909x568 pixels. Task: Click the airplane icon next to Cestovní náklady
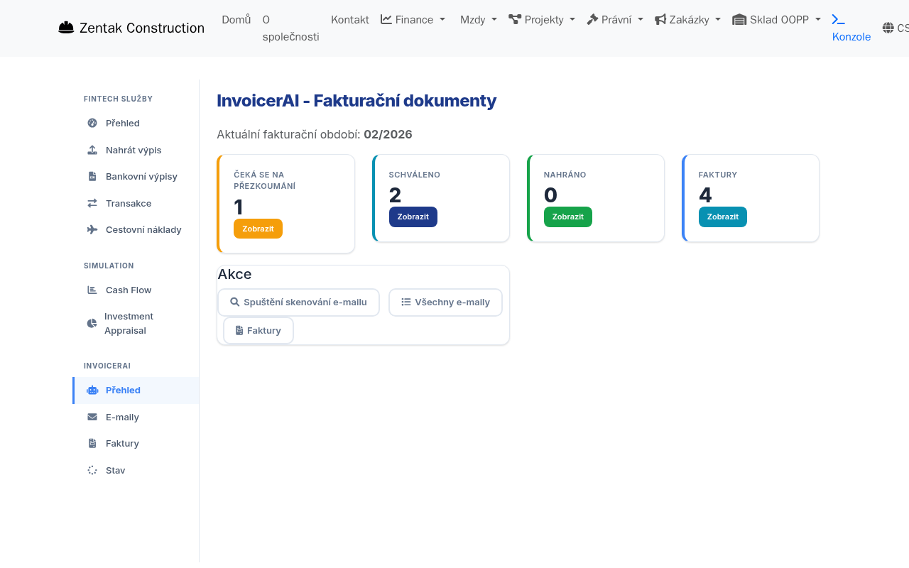pyautogui.click(x=92, y=229)
